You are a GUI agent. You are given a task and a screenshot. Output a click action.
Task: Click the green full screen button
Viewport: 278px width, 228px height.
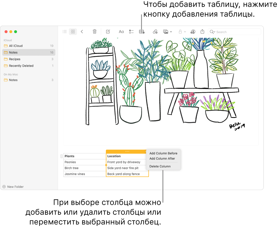click(x=16, y=32)
